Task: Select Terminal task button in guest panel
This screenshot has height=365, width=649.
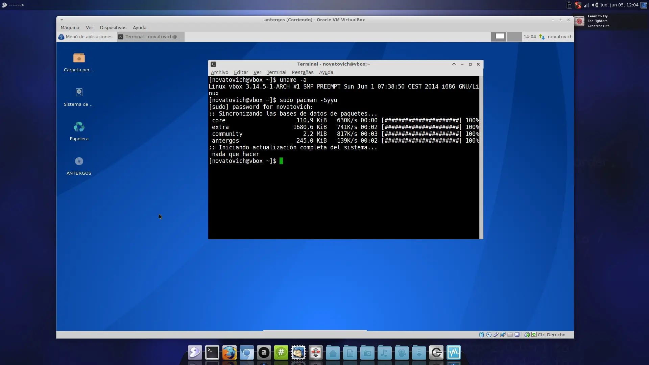Action: (151, 36)
